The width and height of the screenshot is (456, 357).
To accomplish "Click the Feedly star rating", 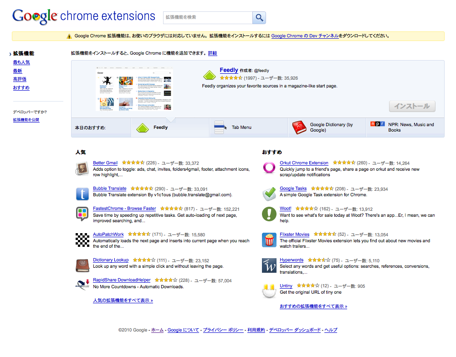I will 231,78.
